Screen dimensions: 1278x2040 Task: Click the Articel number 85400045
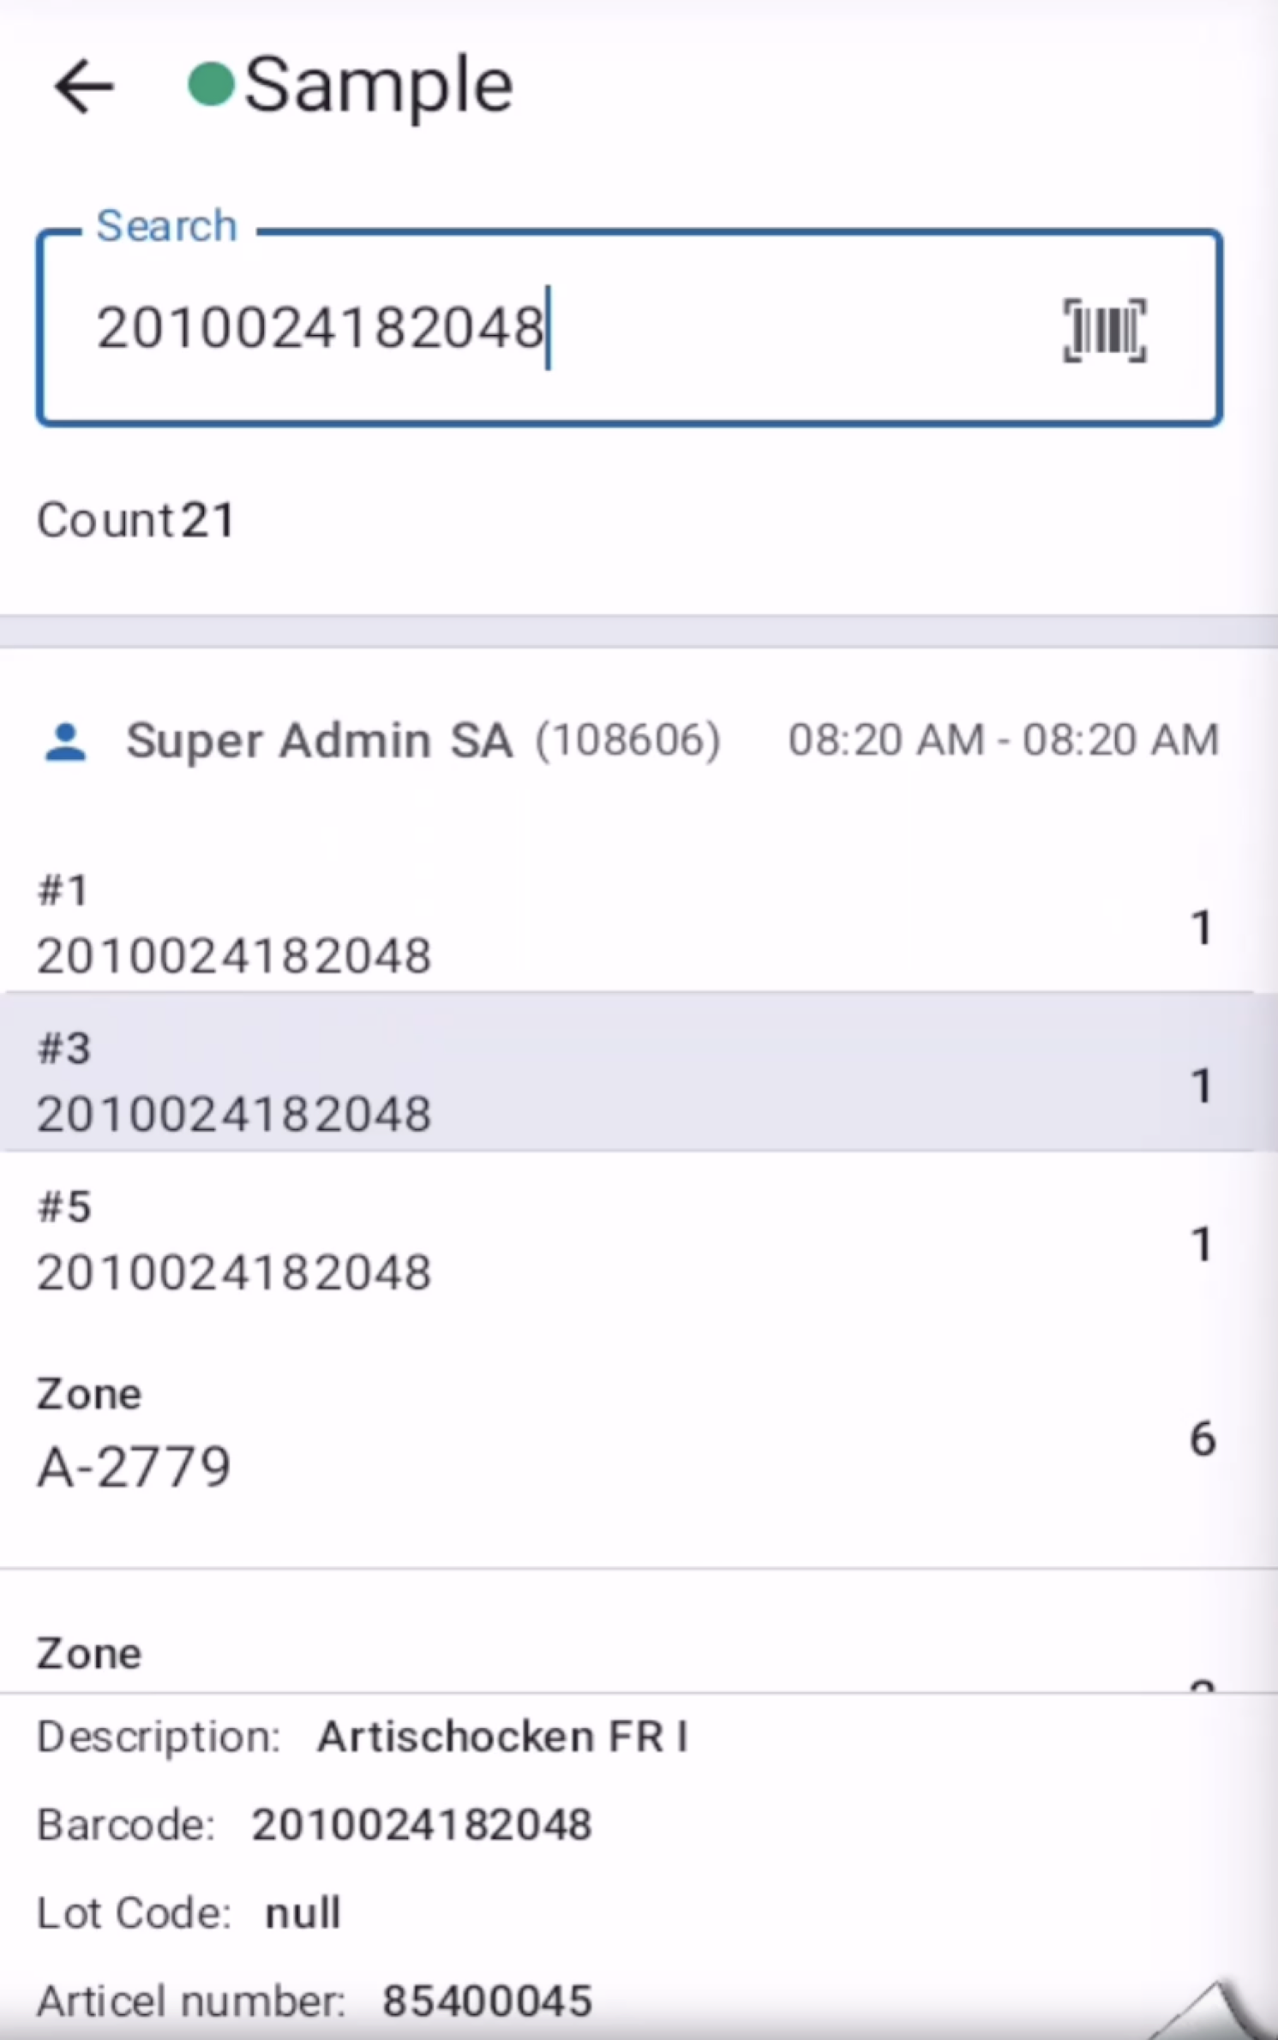click(x=487, y=2001)
